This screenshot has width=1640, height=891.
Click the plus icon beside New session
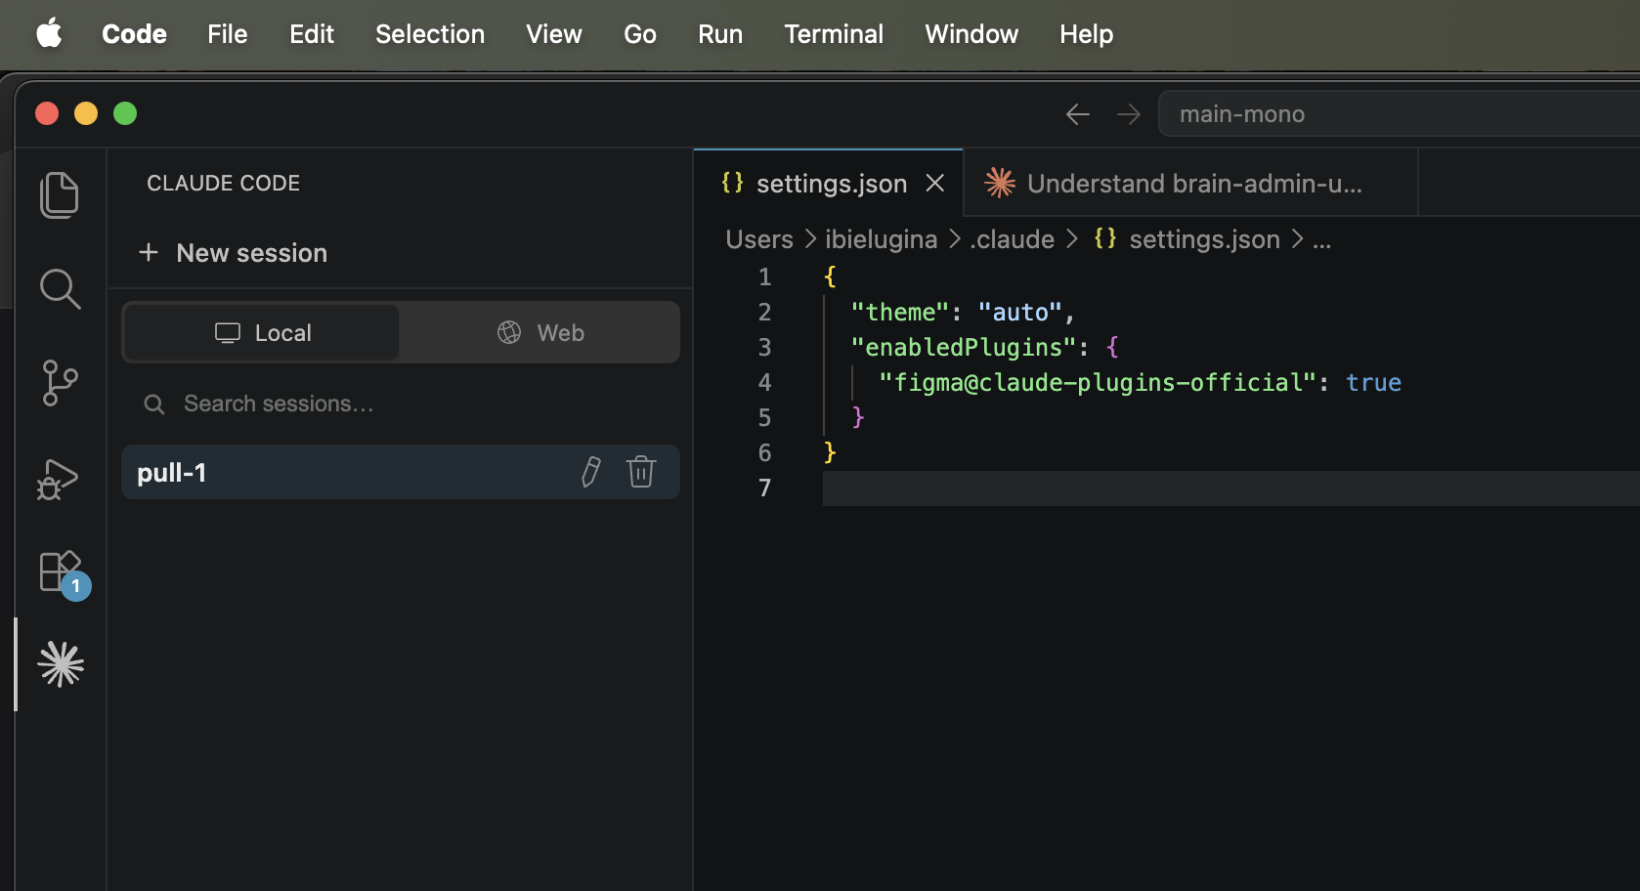click(149, 253)
